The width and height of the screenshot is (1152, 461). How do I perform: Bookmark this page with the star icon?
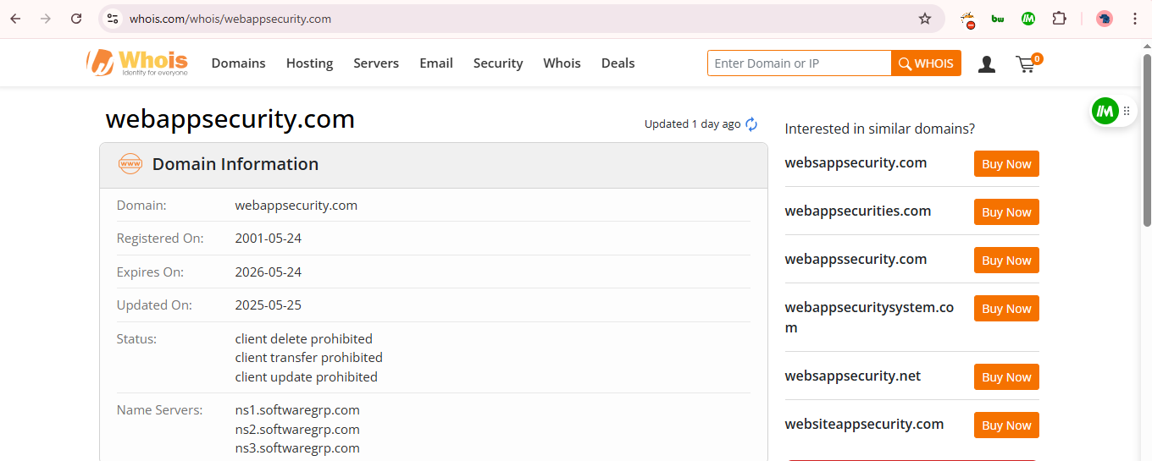pos(925,19)
